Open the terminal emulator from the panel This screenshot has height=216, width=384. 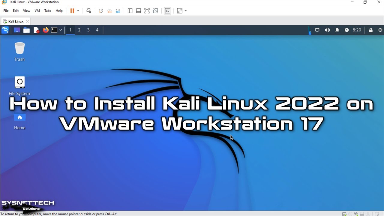54,30
